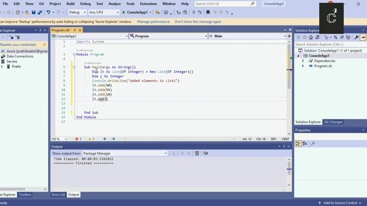Click the error count indicator icon

tap(78, 138)
